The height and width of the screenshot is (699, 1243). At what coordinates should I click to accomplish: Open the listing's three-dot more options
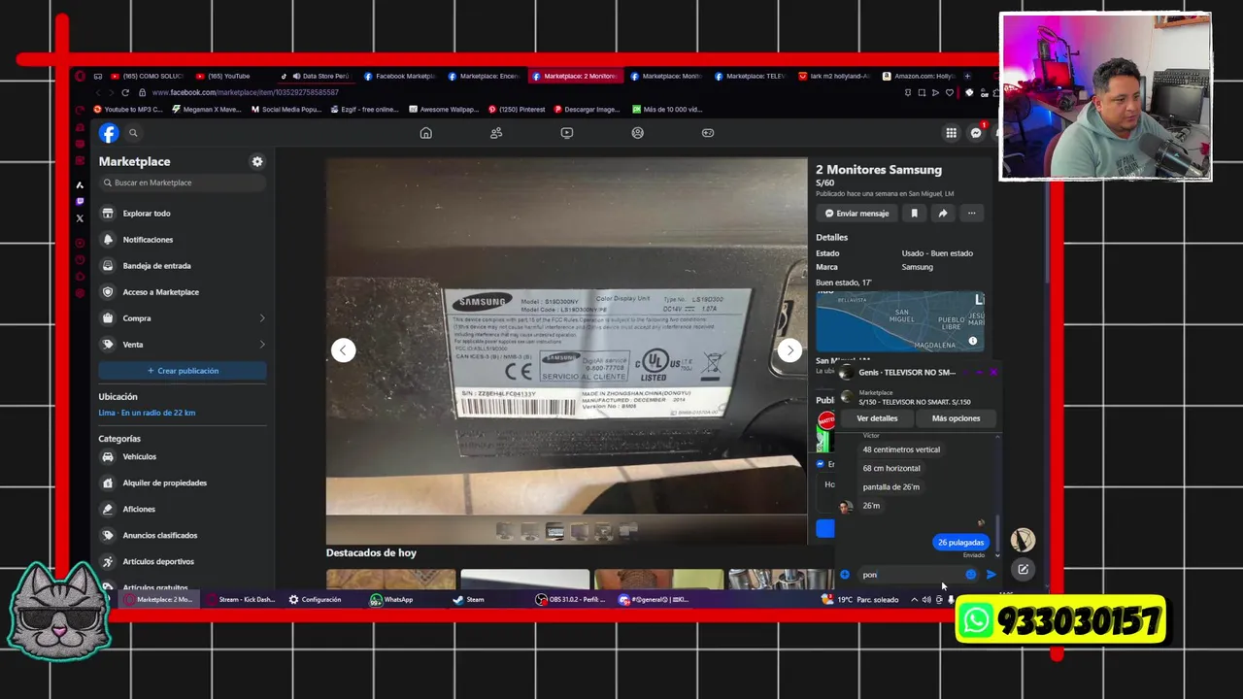(971, 214)
